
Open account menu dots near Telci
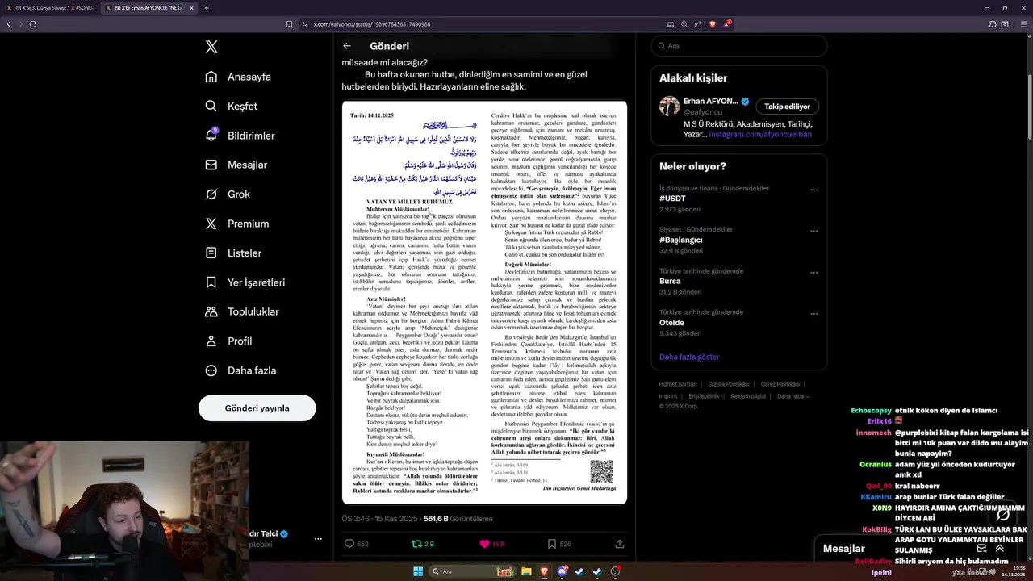(x=318, y=538)
